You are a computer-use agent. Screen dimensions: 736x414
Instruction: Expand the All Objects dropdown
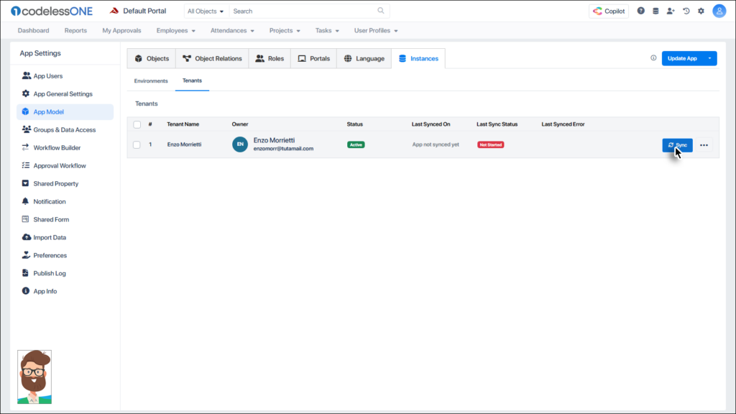[206, 11]
